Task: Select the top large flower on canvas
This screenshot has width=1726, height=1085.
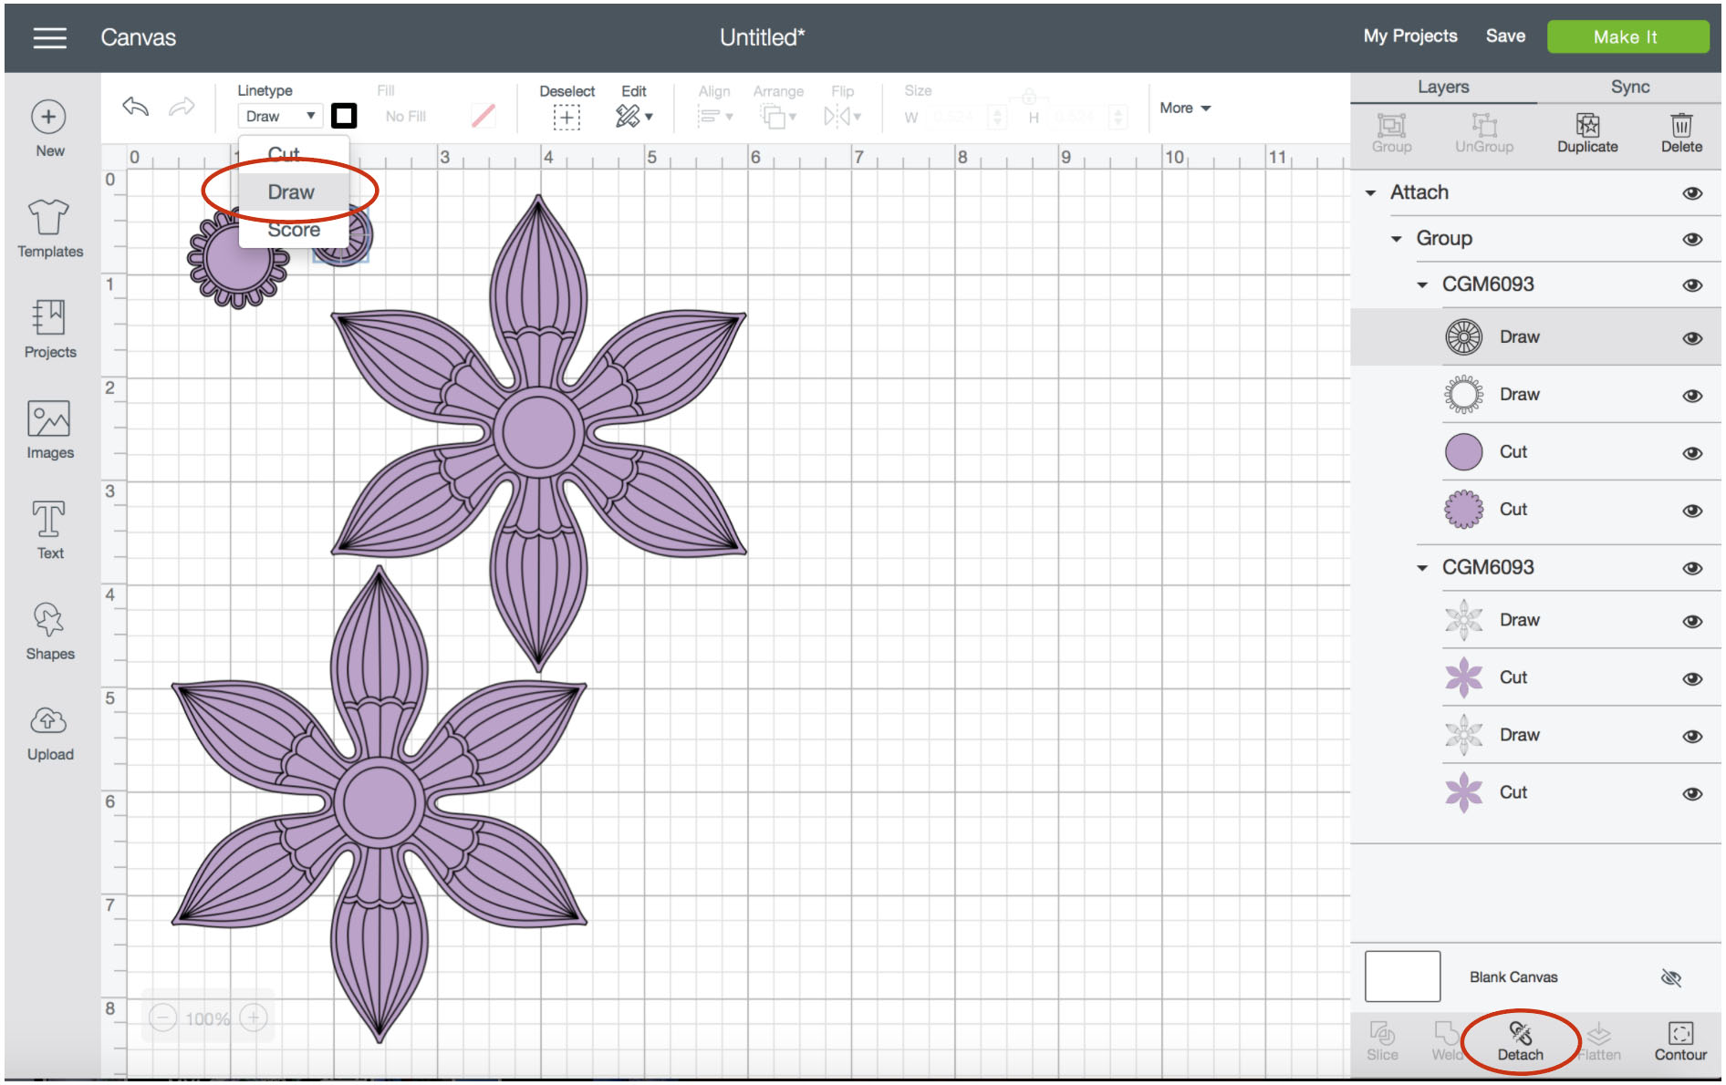Action: point(538,432)
